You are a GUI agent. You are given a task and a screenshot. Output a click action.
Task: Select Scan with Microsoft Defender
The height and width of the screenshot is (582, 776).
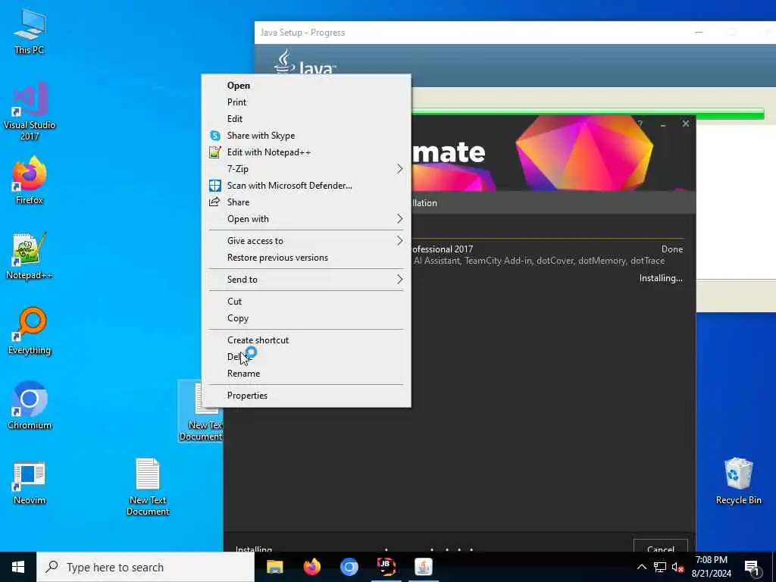tap(306, 186)
